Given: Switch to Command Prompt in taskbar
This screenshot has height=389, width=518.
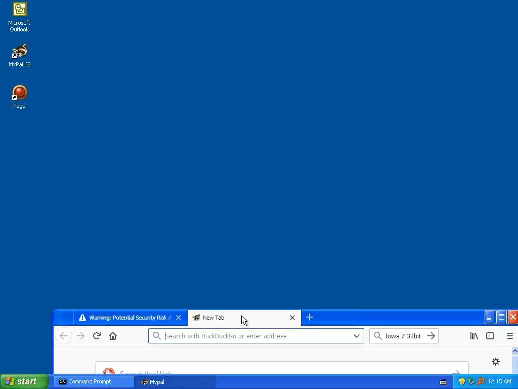Looking at the screenshot, I should [x=94, y=382].
